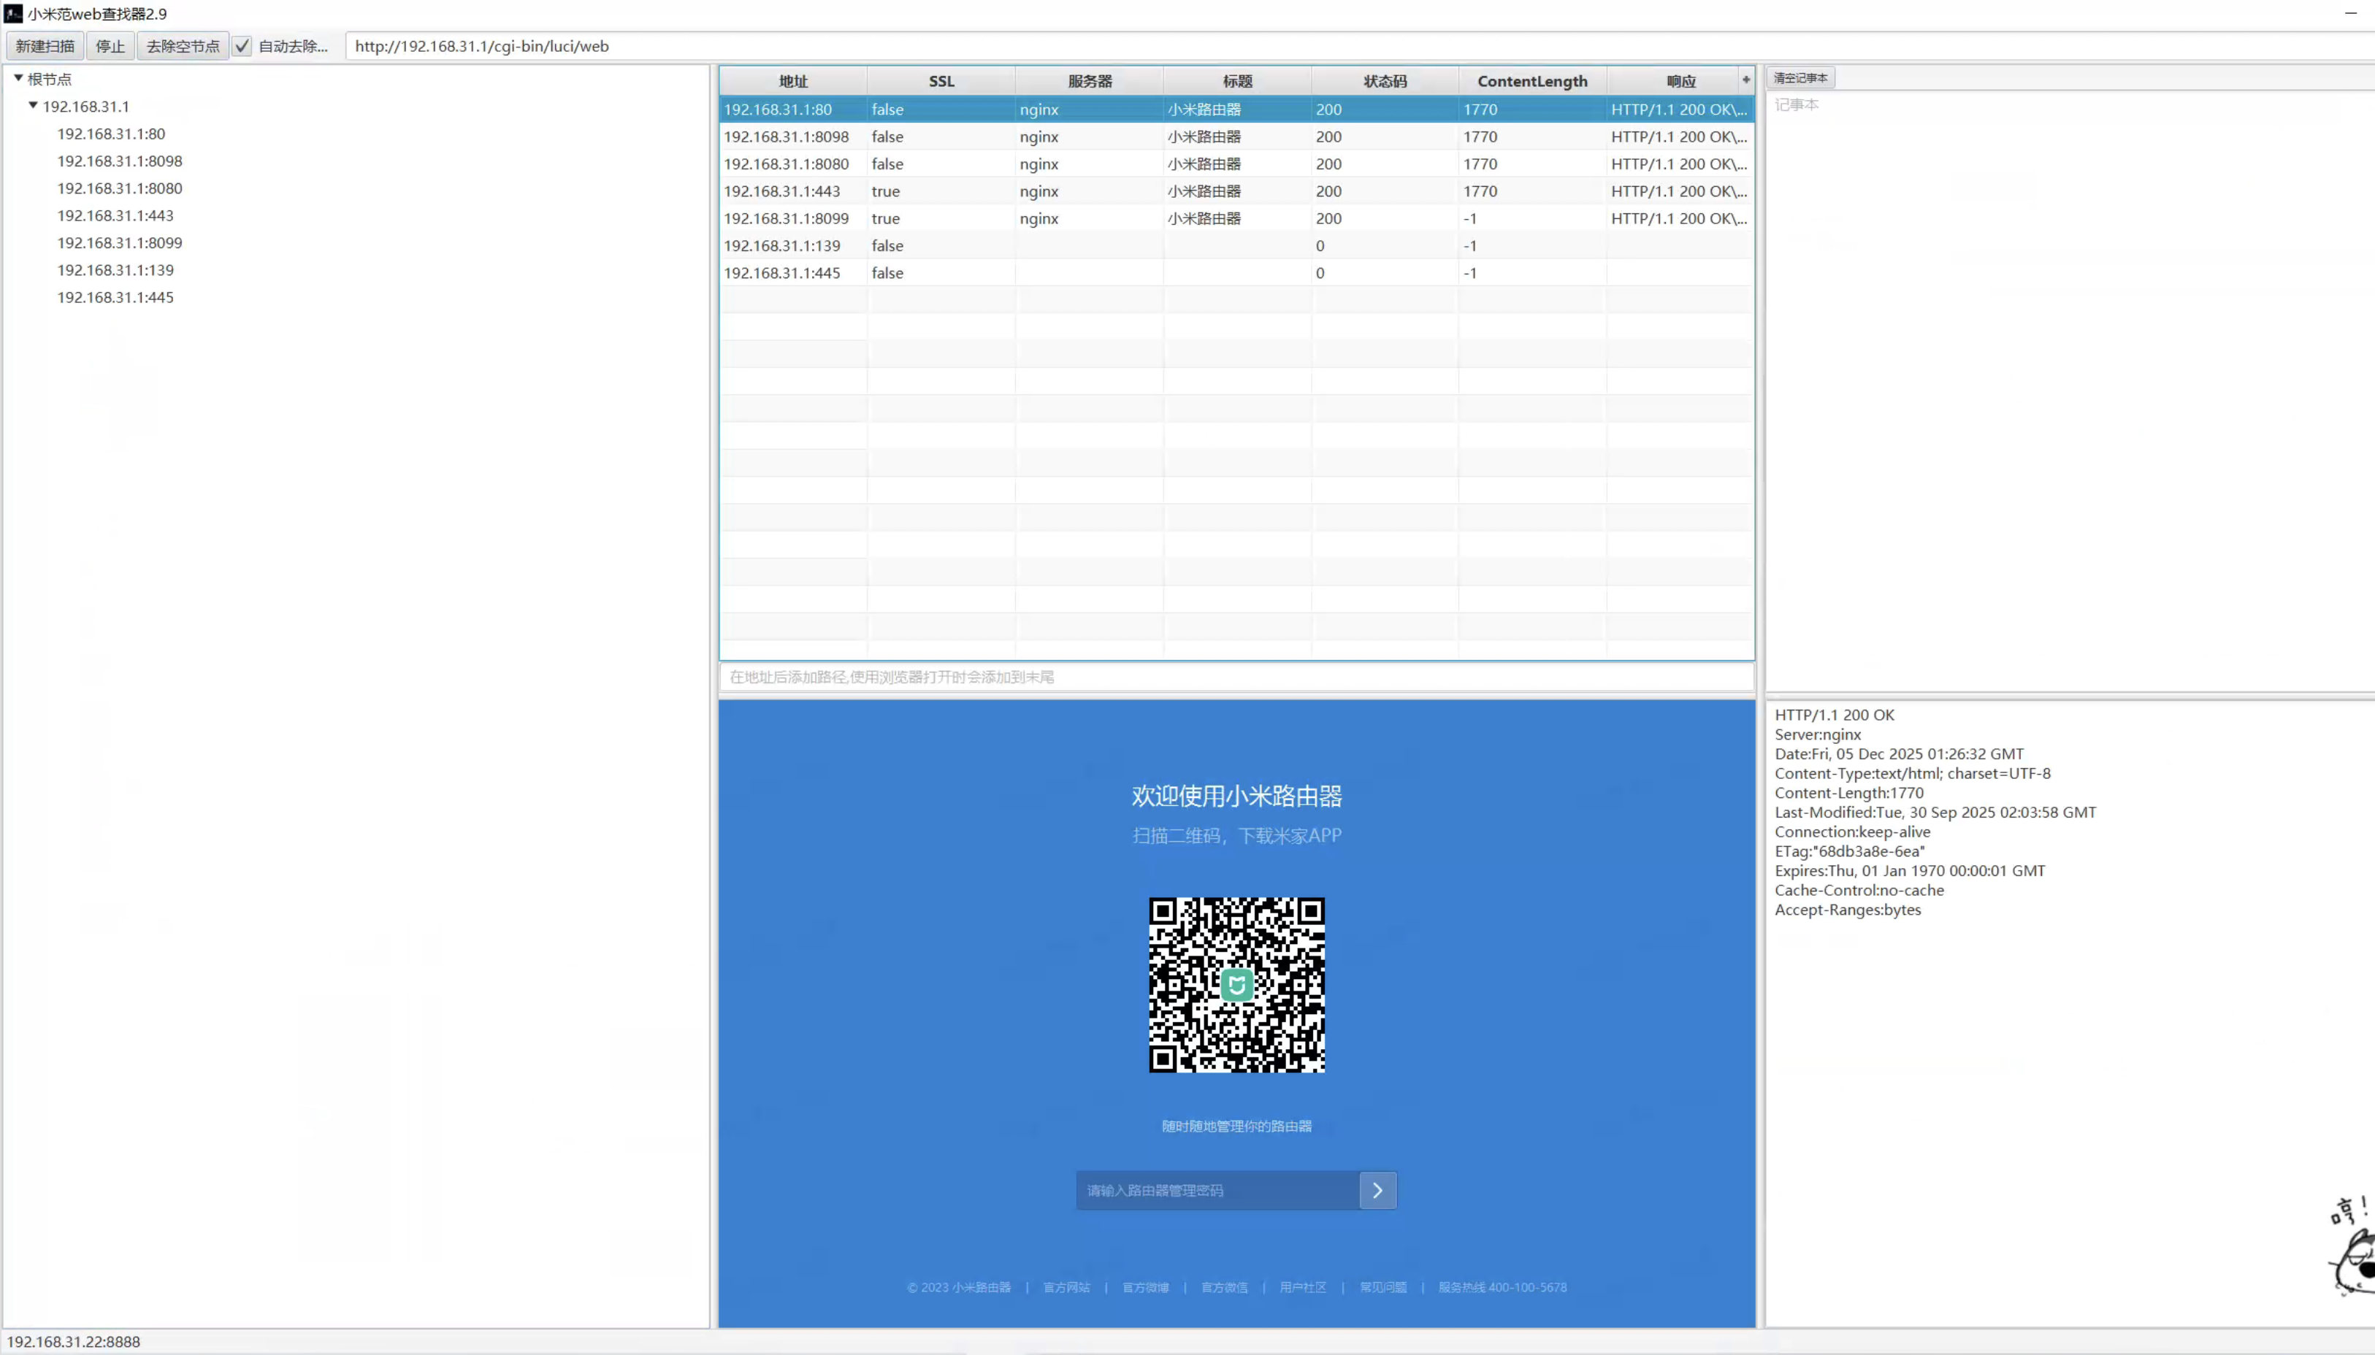Sort by the ContentLength column header
The image size is (2375, 1355).
coord(1531,81)
